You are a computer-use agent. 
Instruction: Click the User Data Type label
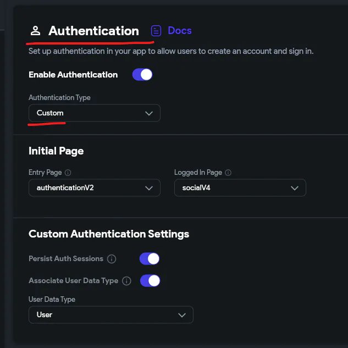point(52,300)
